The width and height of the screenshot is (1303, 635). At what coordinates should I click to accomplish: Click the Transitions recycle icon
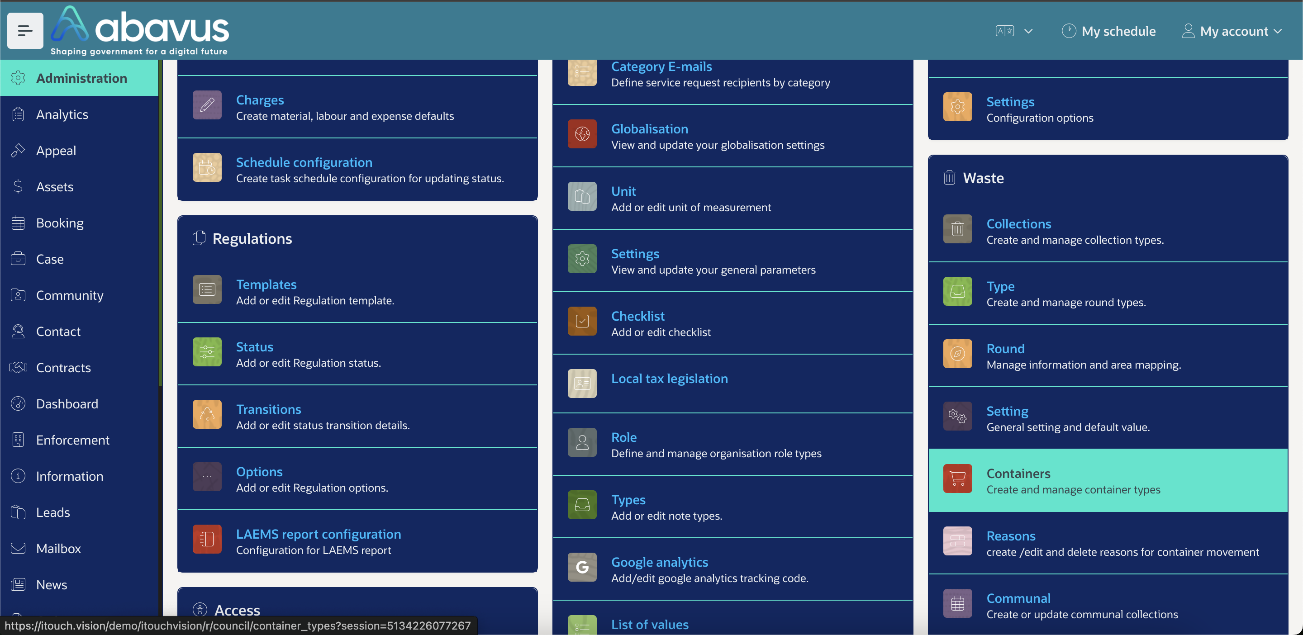point(207,414)
